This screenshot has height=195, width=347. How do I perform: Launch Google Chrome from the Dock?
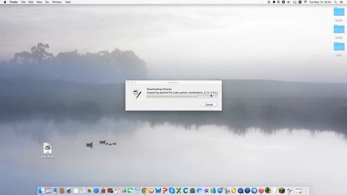(x=144, y=190)
